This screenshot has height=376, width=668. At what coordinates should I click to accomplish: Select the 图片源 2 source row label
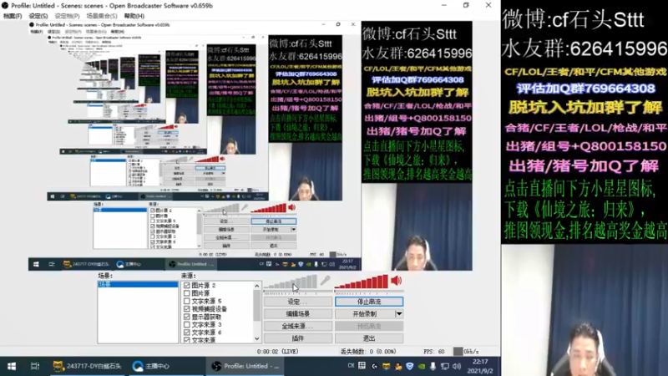(204, 285)
